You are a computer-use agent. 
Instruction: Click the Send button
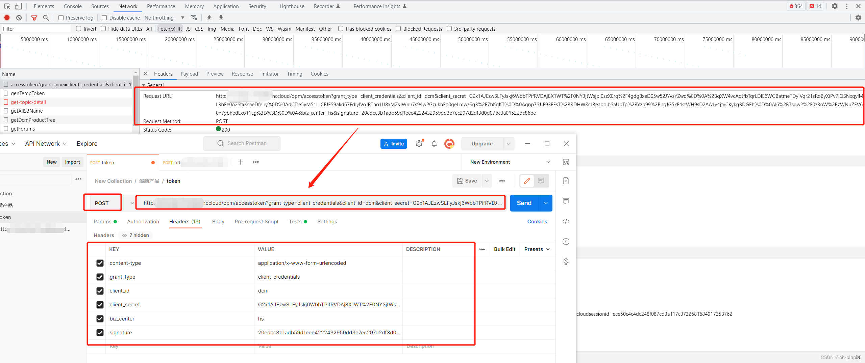click(524, 203)
